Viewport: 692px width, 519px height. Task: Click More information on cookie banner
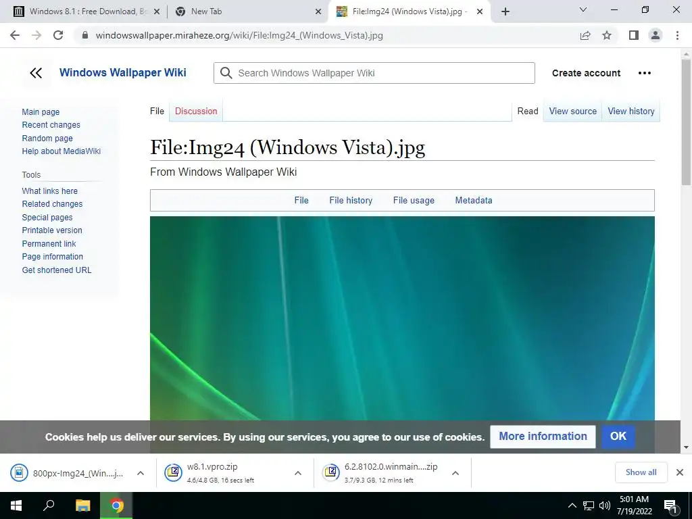pyautogui.click(x=543, y=437)
